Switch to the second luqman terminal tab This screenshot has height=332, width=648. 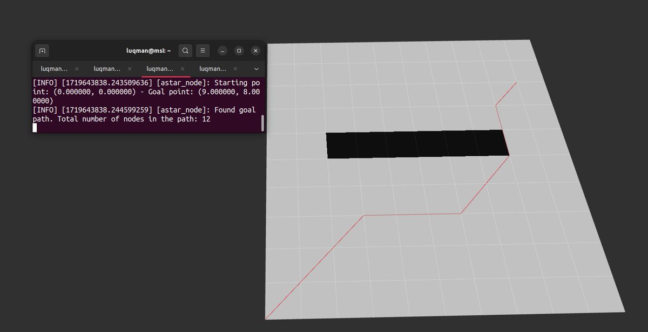click(107, 69)
